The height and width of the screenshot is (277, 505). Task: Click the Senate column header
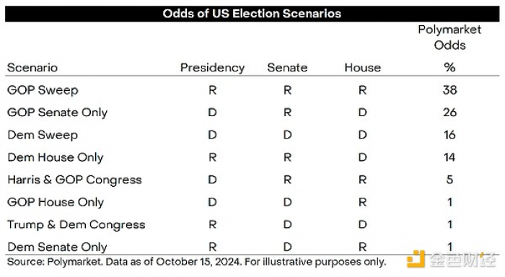click(287, 68)
